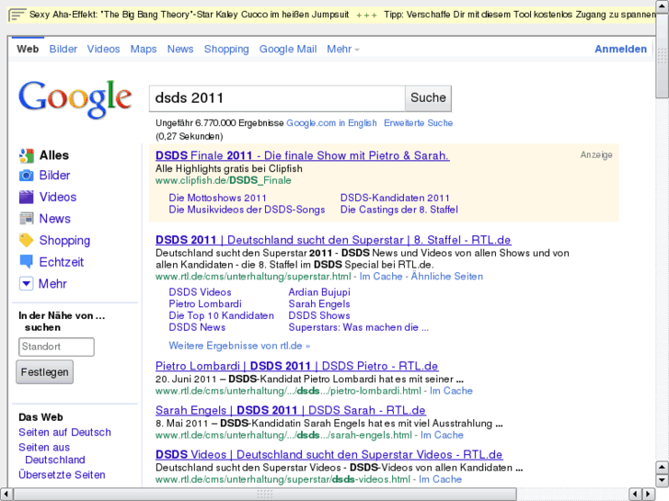Open the short Sarah Engels sitelink
Image resolution: width=669 pixels, height=501 pixels.
coord(319,304)
